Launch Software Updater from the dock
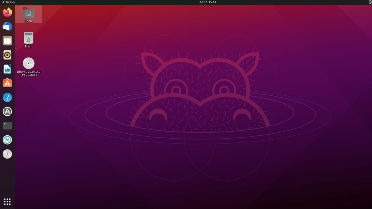Image resolution: width=372 pixels, height=209 pixels. tap(7, 111)
